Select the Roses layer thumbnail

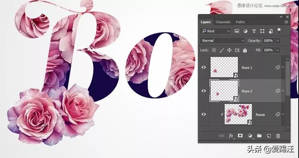[x=238, y=114]
